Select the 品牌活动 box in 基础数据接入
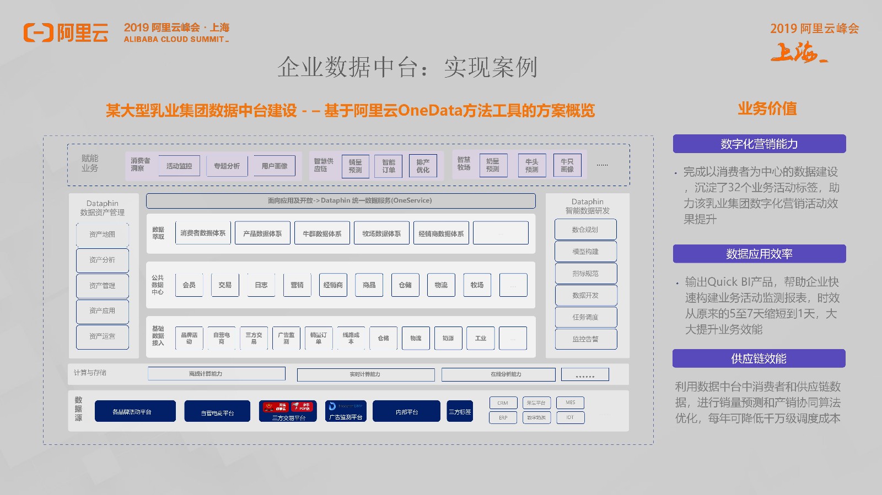Image resolution: width=882 pixels, height=495 pixels. [x=189, y=338]
